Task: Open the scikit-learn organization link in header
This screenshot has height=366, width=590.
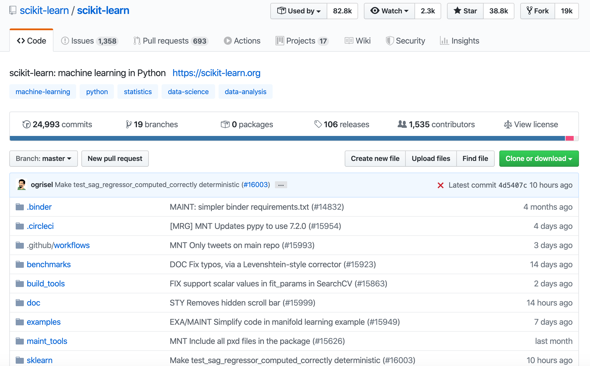Action: click(44, 10)
